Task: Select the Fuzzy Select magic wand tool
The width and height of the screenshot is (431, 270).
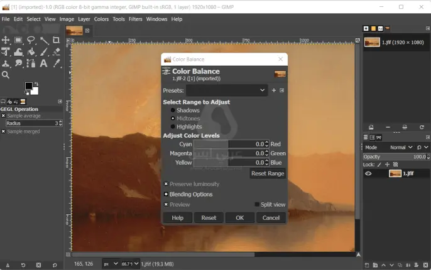Action: click(x=44, y=40)
